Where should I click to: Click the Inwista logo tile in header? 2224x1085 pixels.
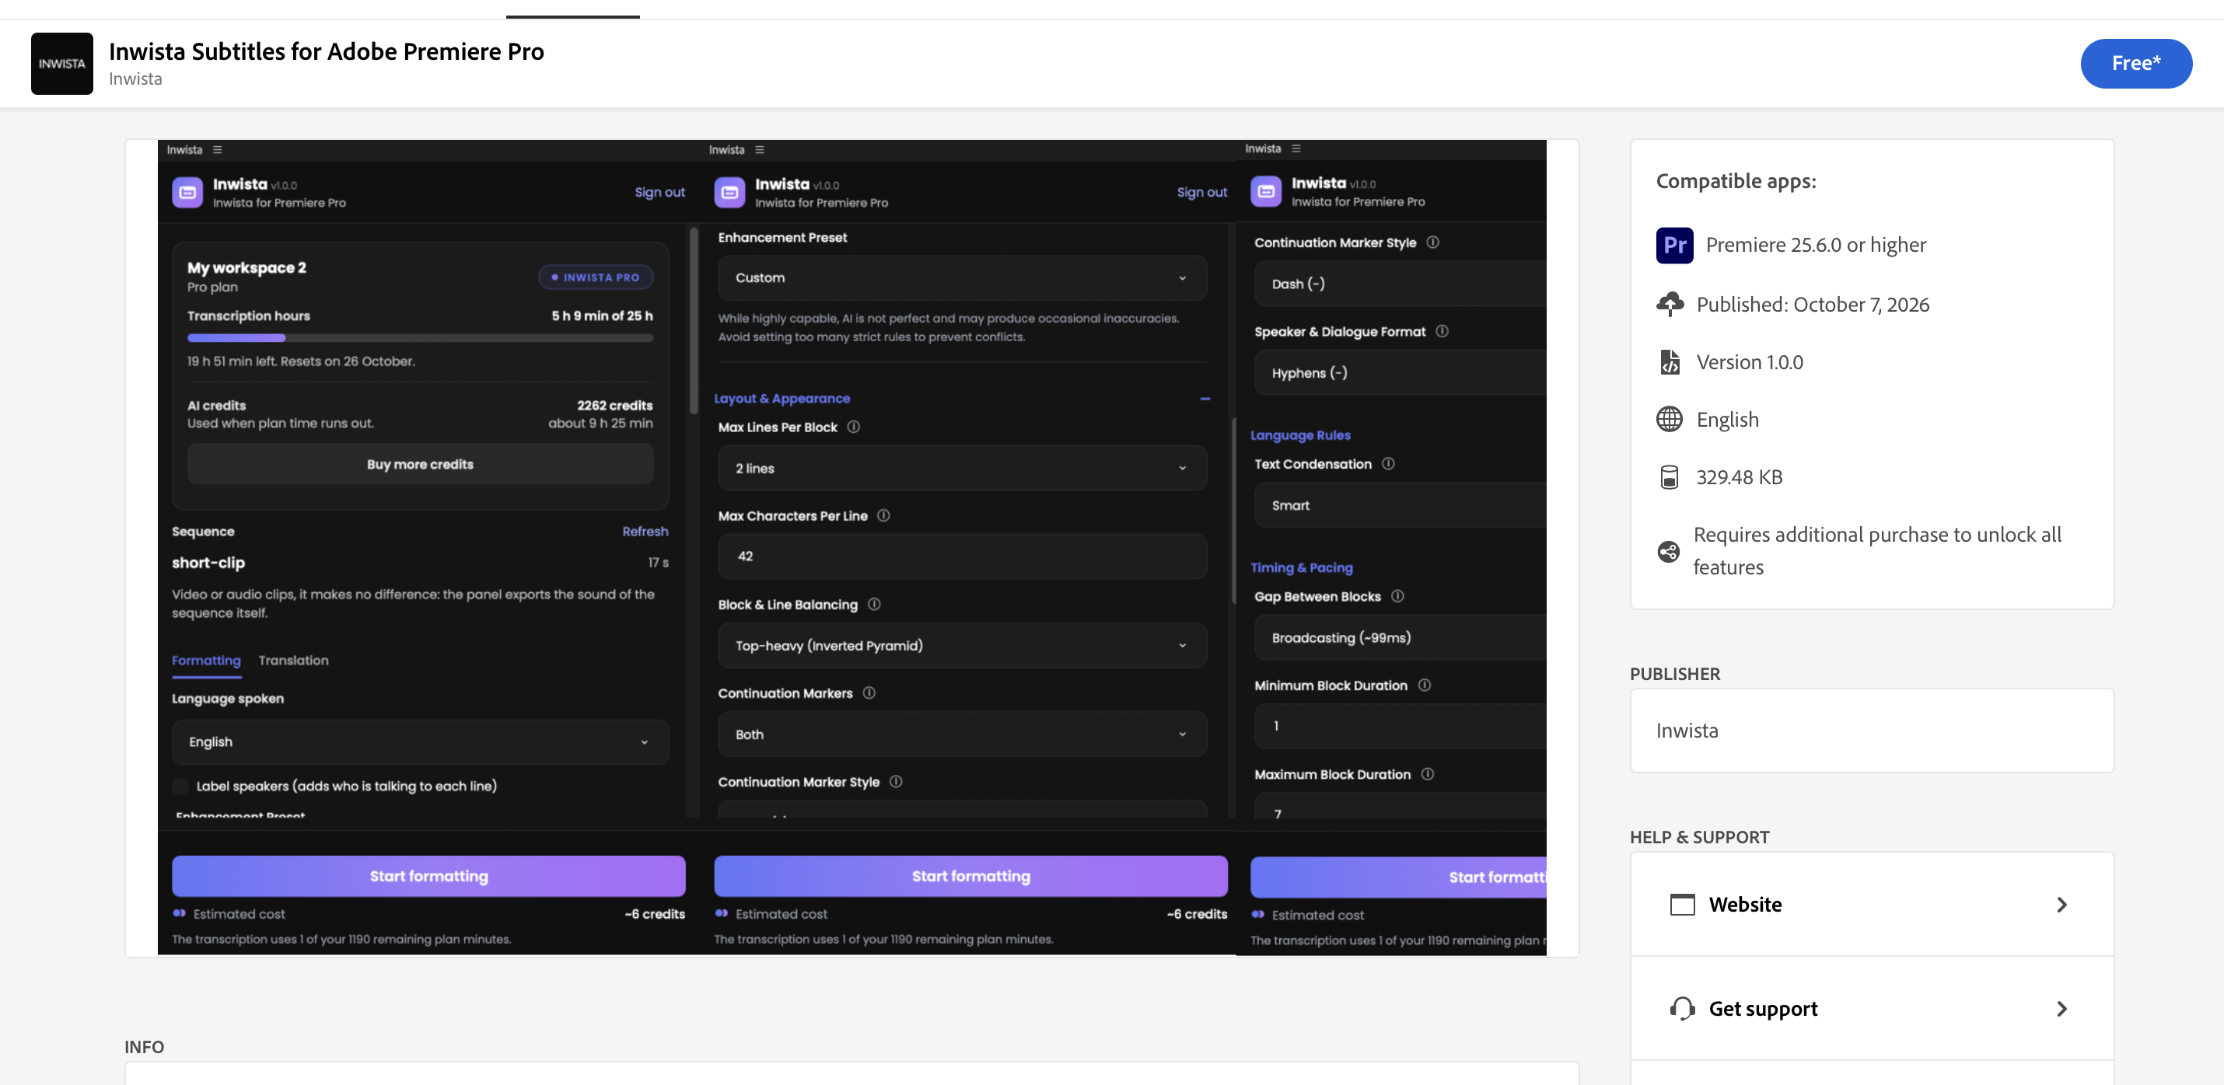[61, 63]
